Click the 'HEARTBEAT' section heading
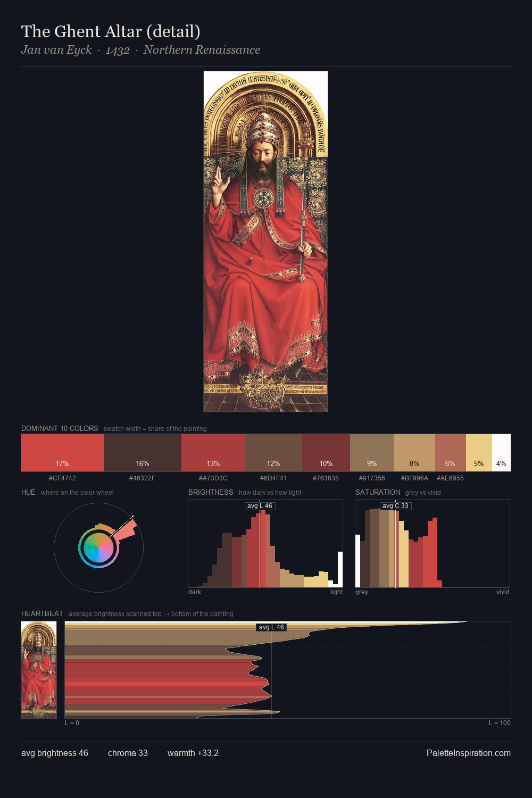532x798 pixels. click(x=42, y=613)
